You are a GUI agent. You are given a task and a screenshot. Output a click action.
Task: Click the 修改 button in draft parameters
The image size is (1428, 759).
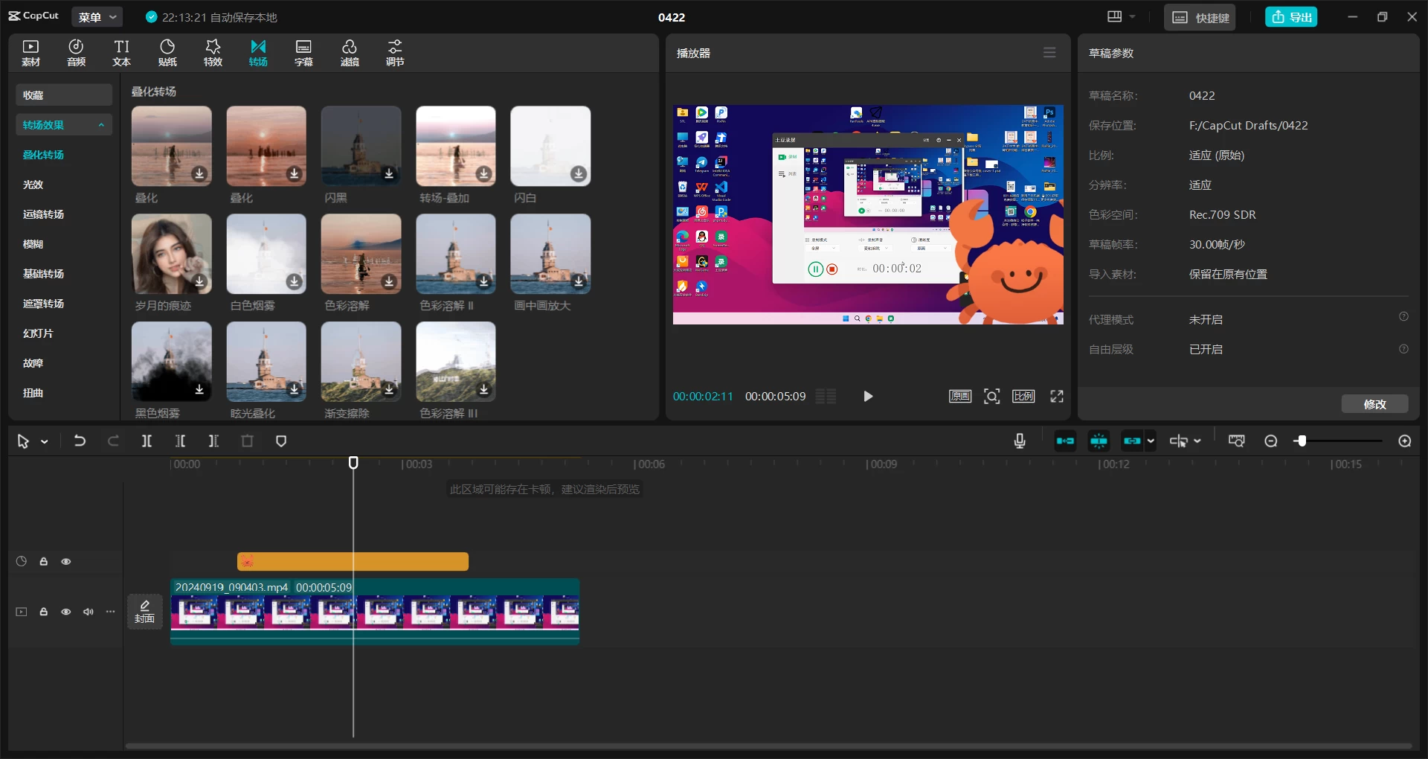[1374, 404]
